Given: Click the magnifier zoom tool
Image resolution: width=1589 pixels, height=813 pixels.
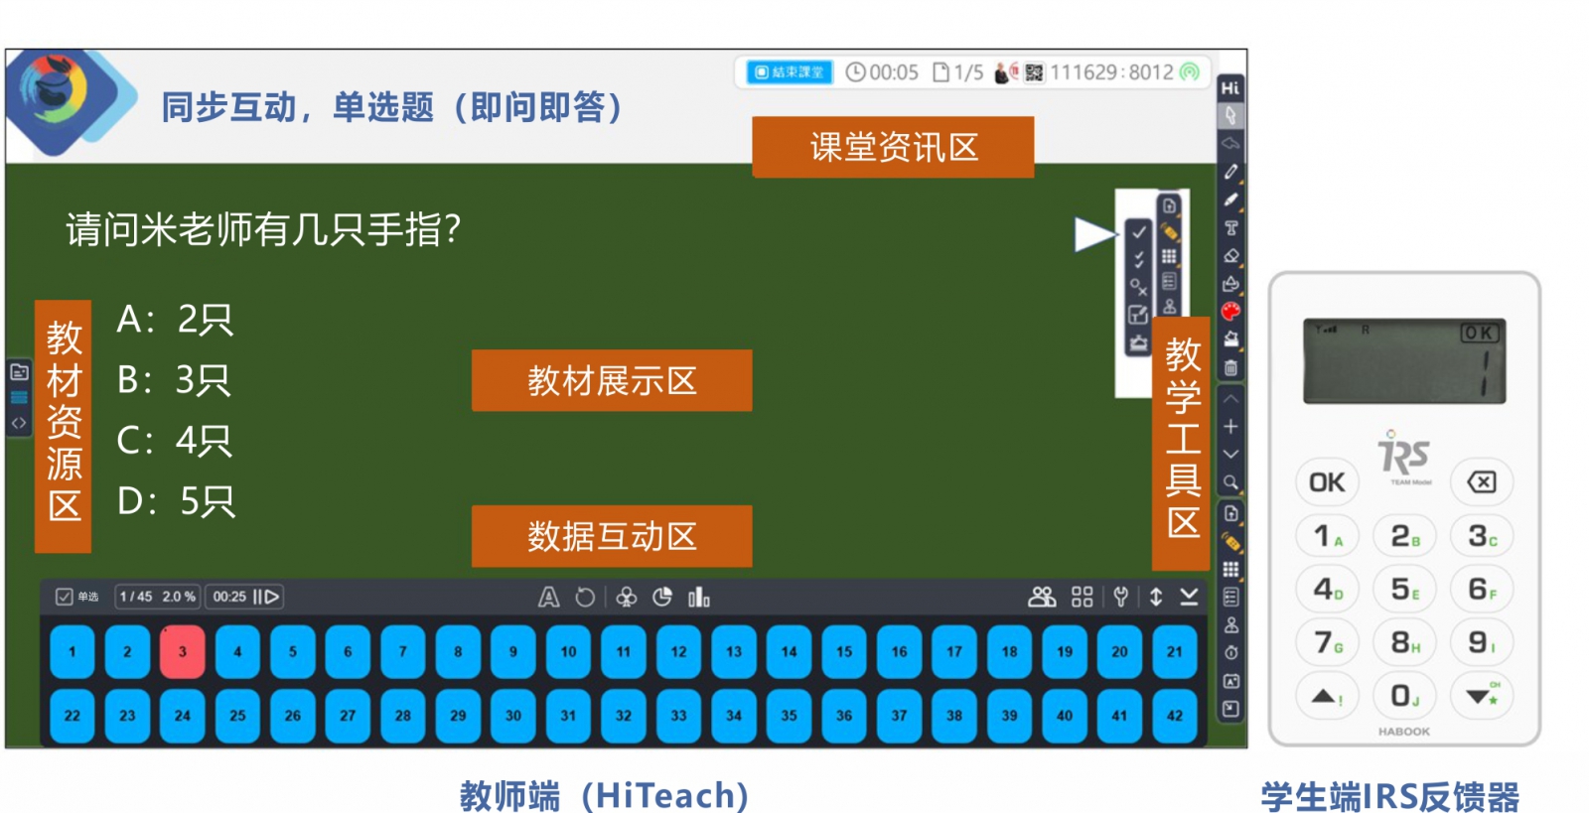Looking at the screenshot, I should [1230, 482].
